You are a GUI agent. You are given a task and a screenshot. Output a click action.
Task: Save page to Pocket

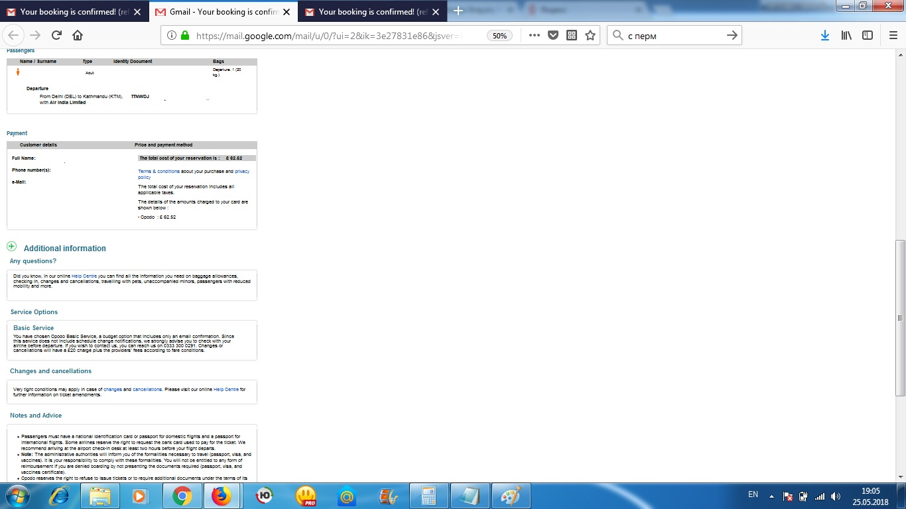[553, 36]
